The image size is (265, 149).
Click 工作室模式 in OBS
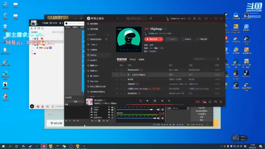202,114
